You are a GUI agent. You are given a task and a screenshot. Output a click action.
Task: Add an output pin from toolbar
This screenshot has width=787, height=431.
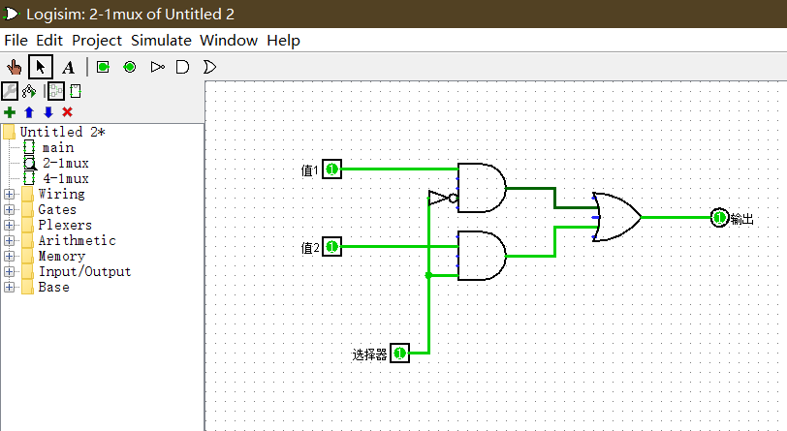tap(130, 67)
